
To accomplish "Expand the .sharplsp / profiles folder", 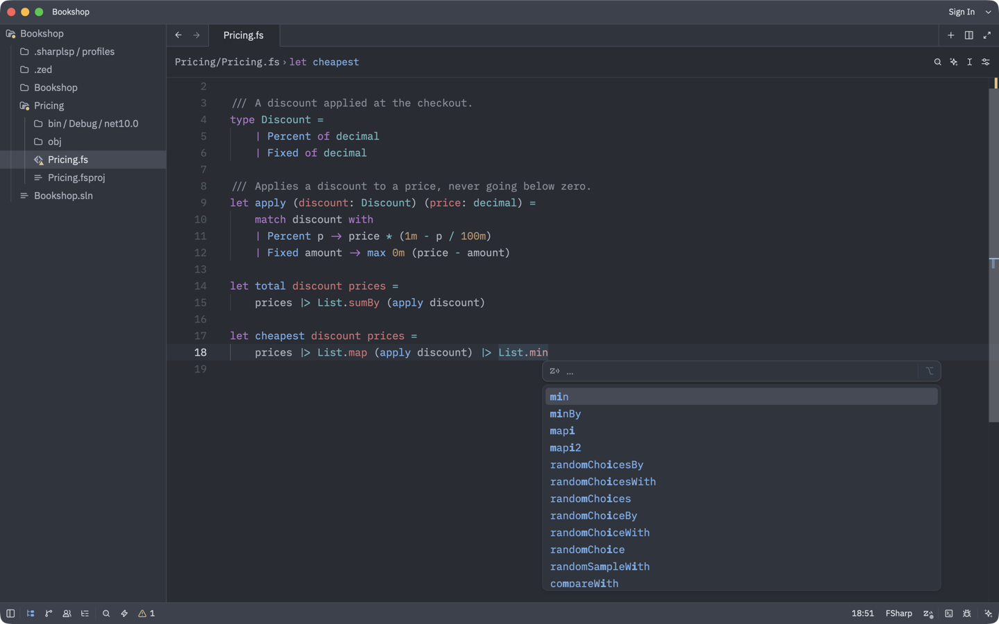I will pos(83,51).
